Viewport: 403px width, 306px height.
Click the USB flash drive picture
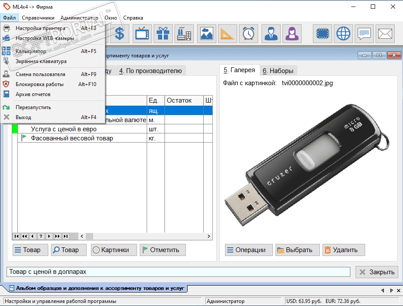pyautogui.click(x=307, y=164)
